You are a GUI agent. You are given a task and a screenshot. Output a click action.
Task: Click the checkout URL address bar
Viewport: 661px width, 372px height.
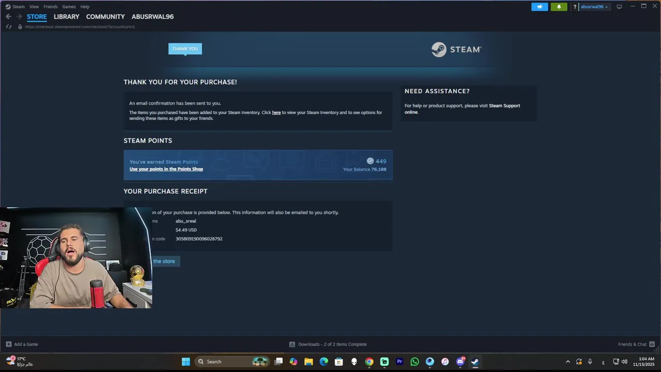80,26
